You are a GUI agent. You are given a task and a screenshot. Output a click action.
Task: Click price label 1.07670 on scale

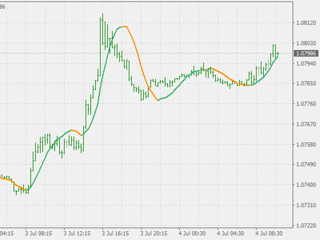click(306, 124)
